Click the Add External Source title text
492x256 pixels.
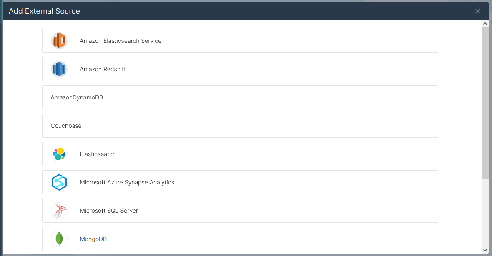point(44,11)
